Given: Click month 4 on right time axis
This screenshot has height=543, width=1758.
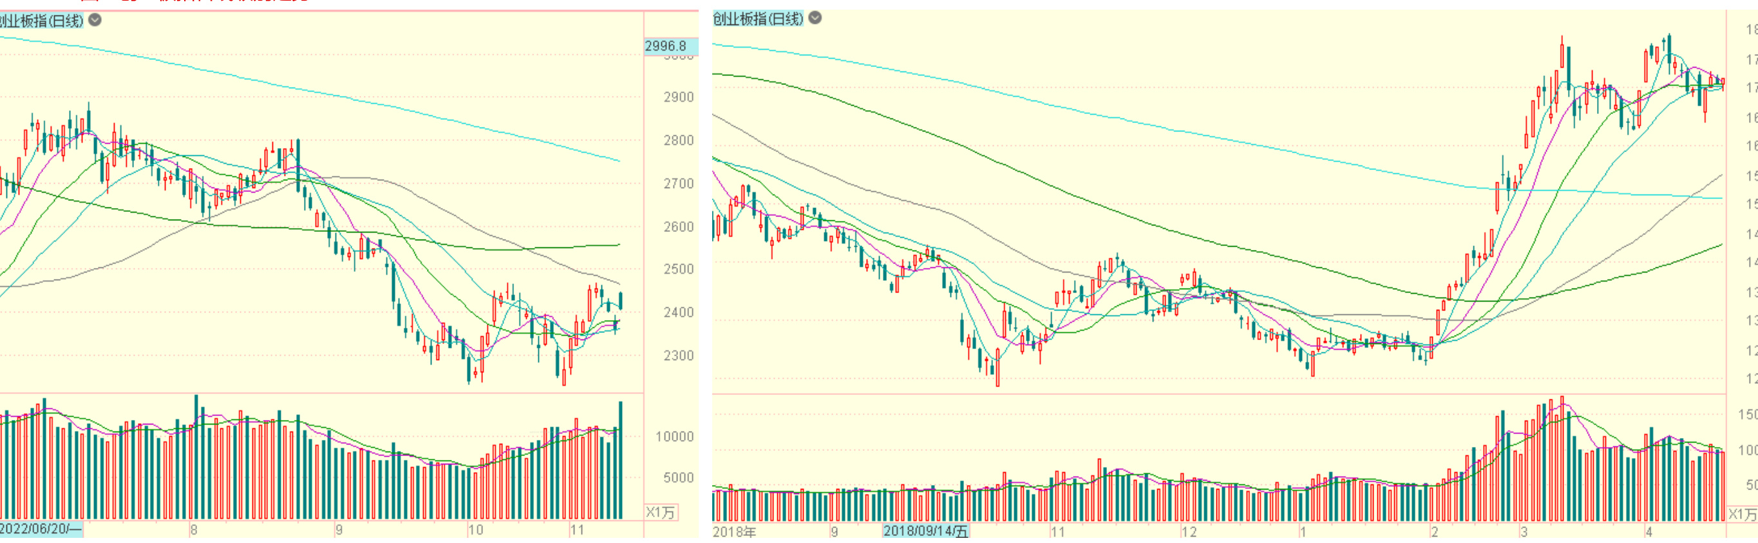Looking at the screenshot, I should (x=1649, y=531).
